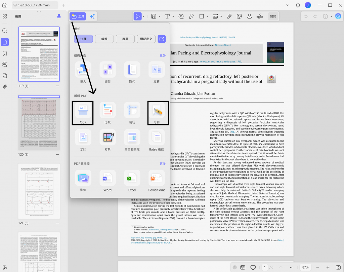Open the 比較 compare tool
The width and height of the screenshot is (344, 272).
click(x=107, y=113)
